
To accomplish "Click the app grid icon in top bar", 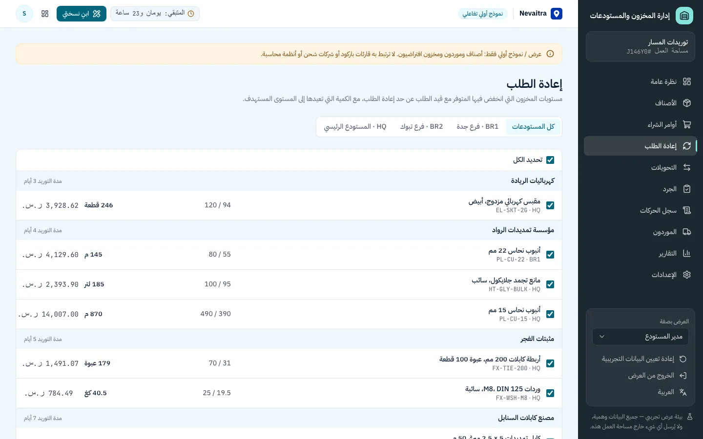I will tap(45, 14).
